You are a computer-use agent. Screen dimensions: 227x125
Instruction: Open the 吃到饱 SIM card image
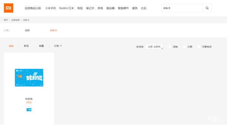(x=29, y=78)
